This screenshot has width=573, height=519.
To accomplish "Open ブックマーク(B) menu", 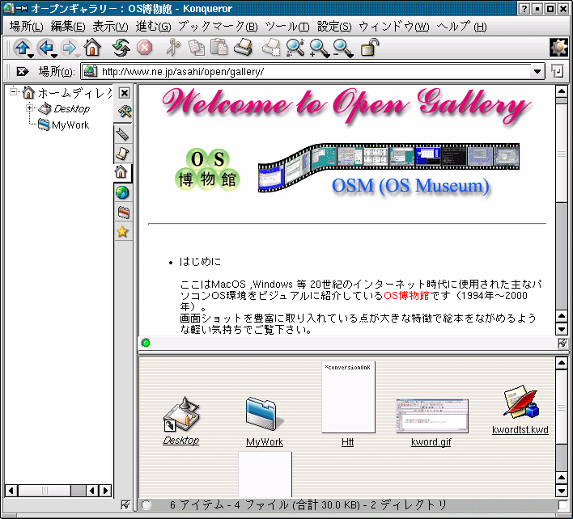I will point(218,27).
